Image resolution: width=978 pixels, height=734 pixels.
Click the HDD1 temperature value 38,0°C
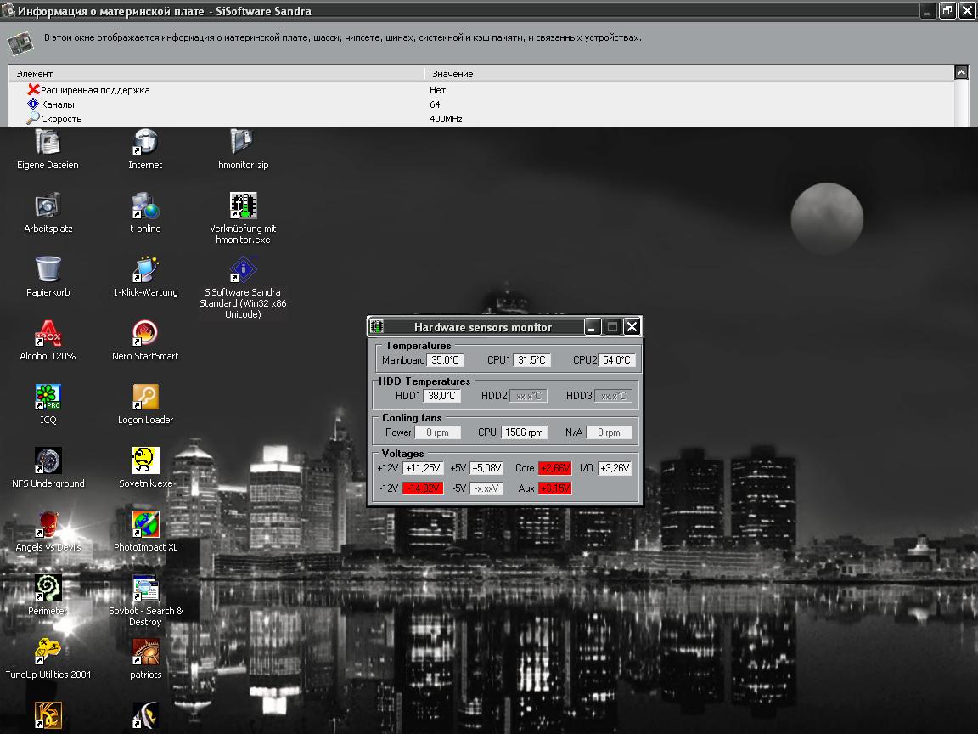coord(441,396)
